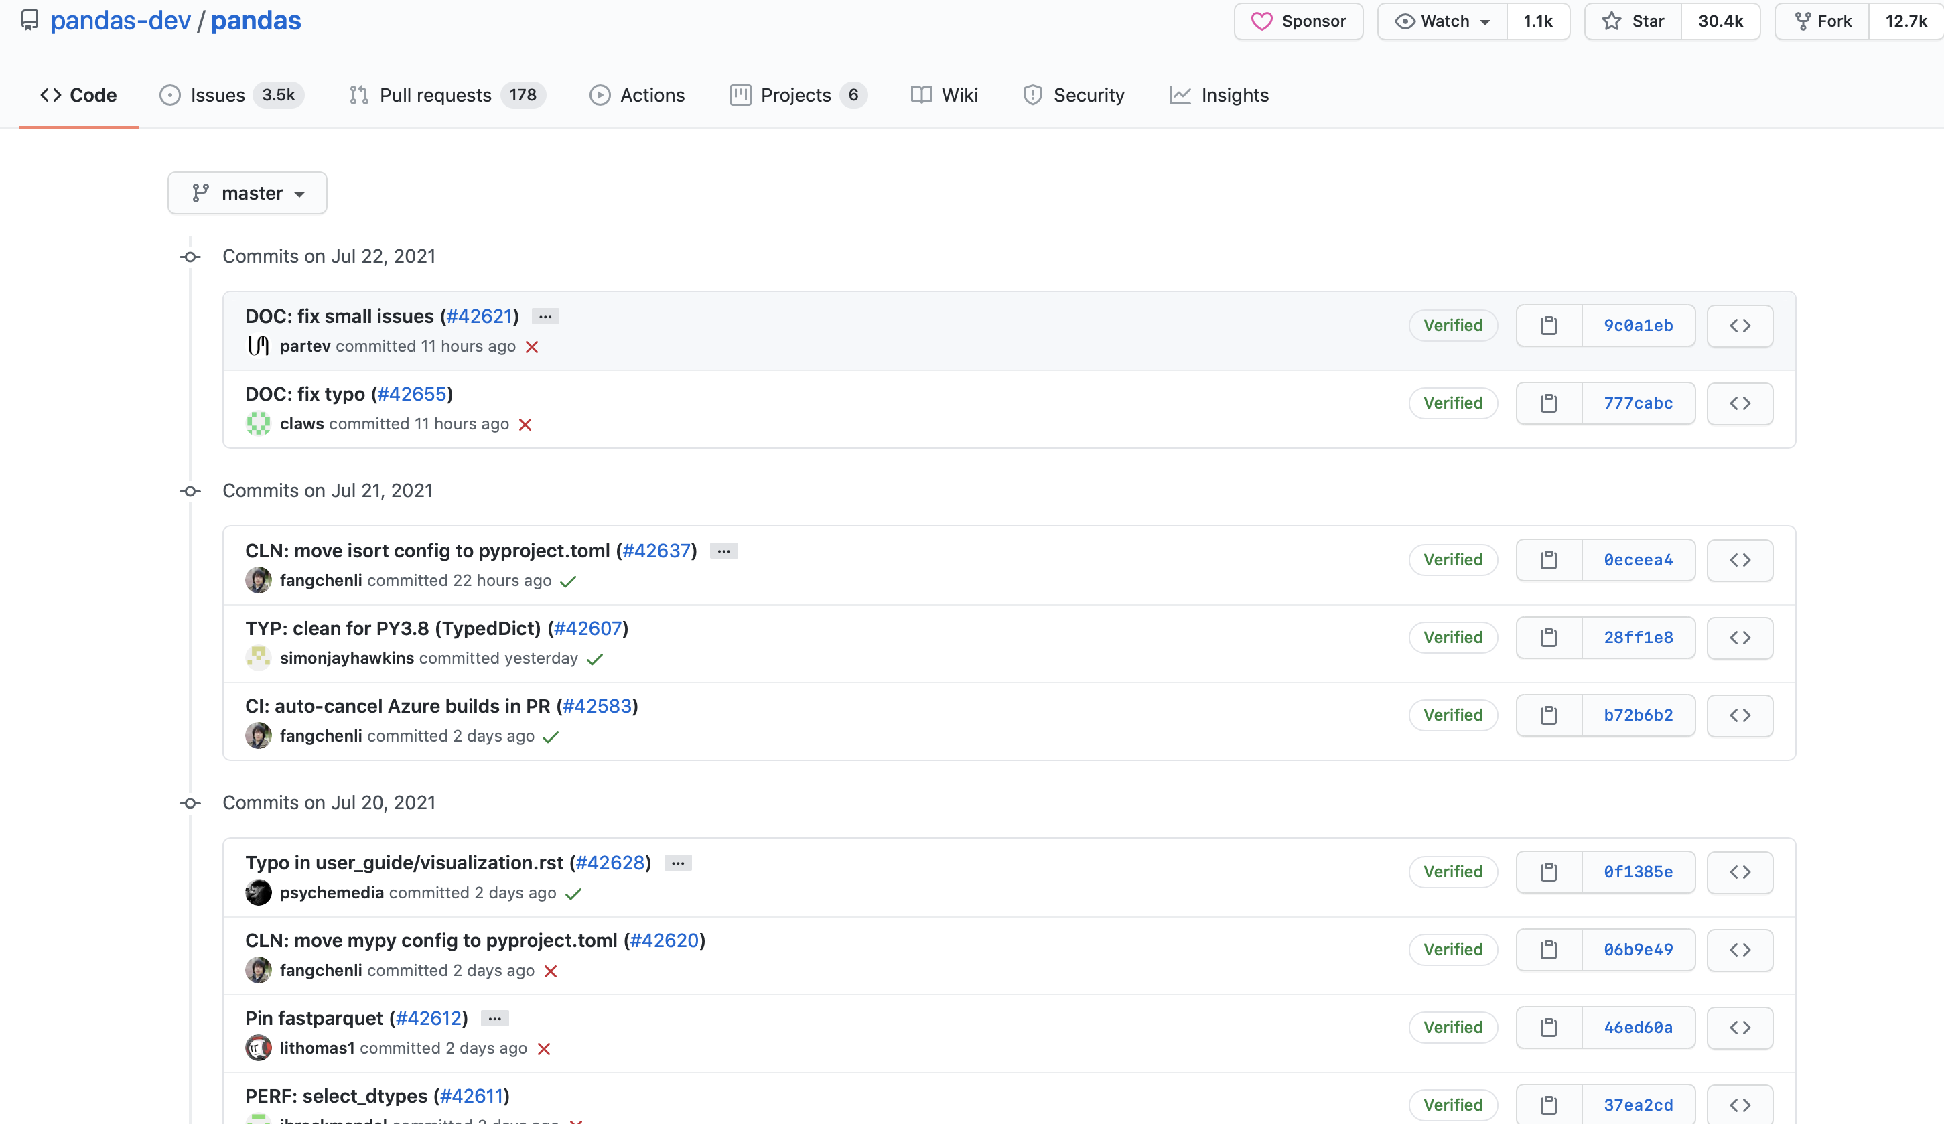The width and height of the screenshot is (1944, 1124).
Task: Browse files at commit b72b6b2
Action: tap(1740, 715)
